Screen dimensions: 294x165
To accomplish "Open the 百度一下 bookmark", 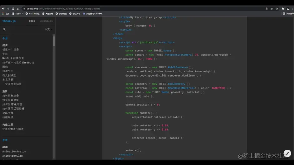I will click(x=17, y=14).
